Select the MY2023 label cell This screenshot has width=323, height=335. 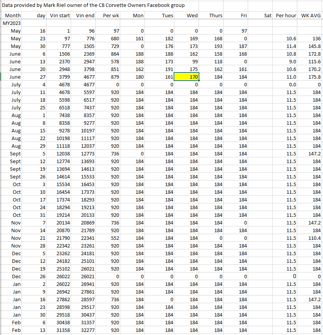pos(12,23)
